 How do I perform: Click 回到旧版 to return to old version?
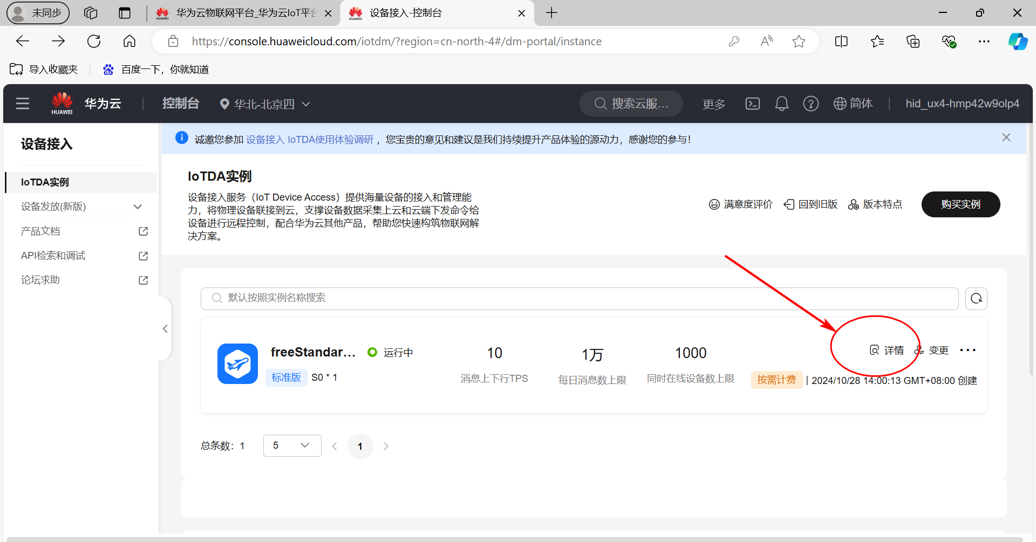click(x=811, y=204)
